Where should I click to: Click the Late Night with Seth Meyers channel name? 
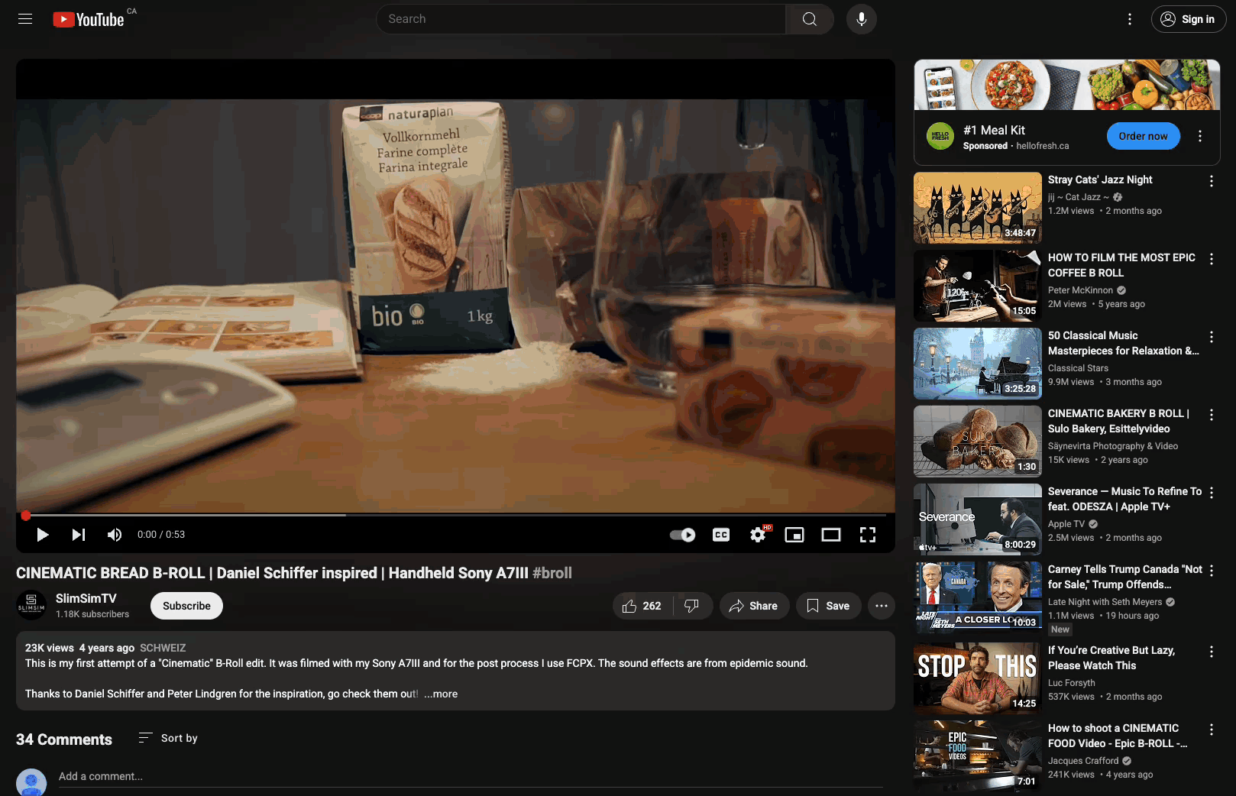point(1105,602)
